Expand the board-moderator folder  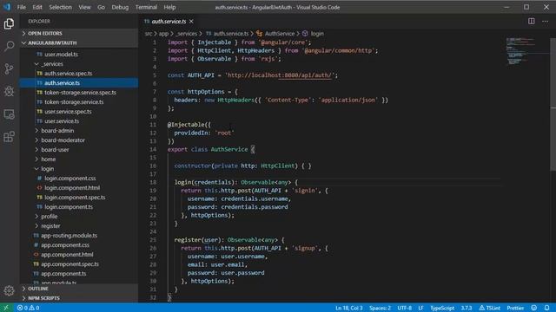pyautogui.click(x=79, y=140)
